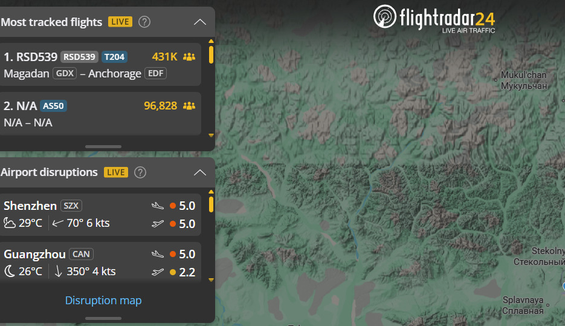This screenshot has height=326, width=565.
Task: Click Shenzhen departures takeoff plane icon
Action: pos(158,224)
